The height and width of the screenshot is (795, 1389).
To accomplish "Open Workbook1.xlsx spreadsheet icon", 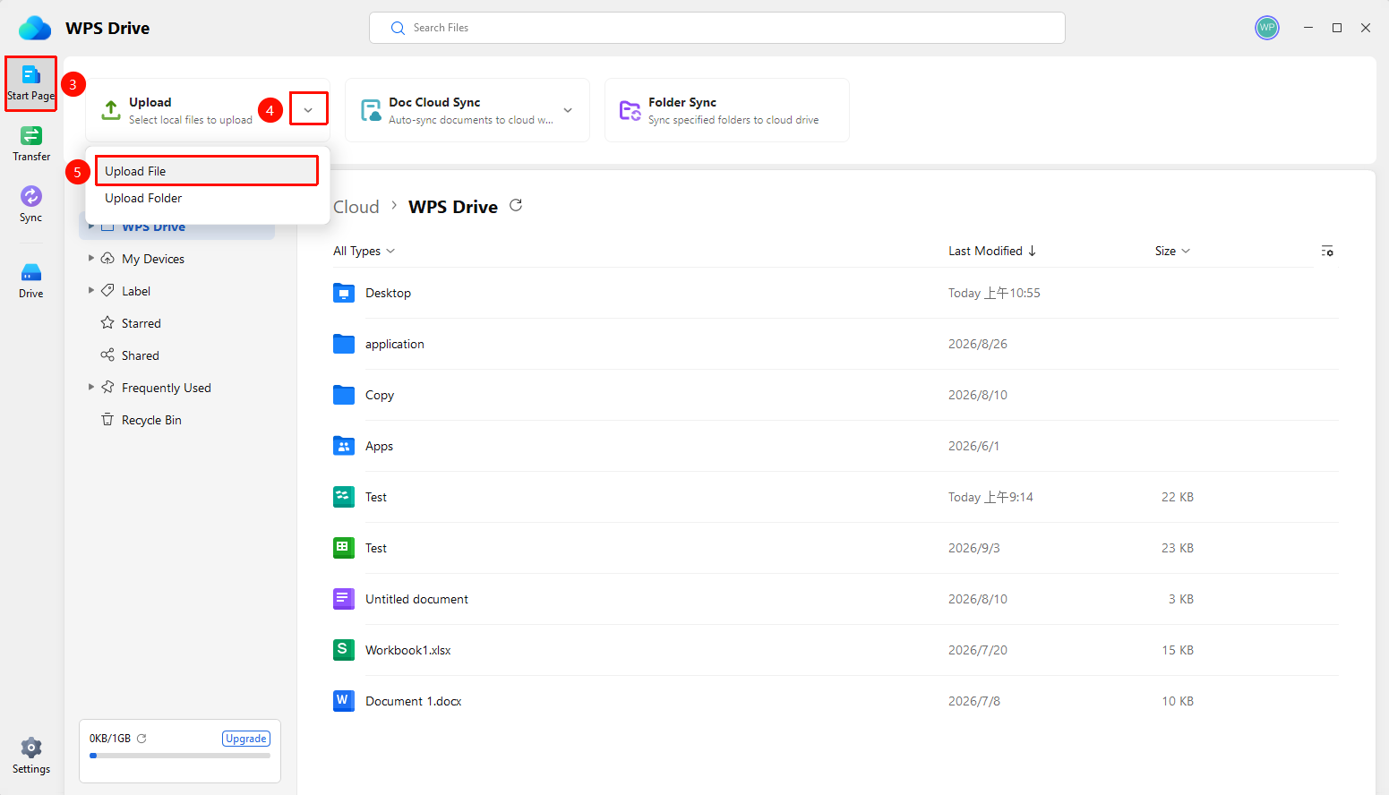I will coord(344,650).
